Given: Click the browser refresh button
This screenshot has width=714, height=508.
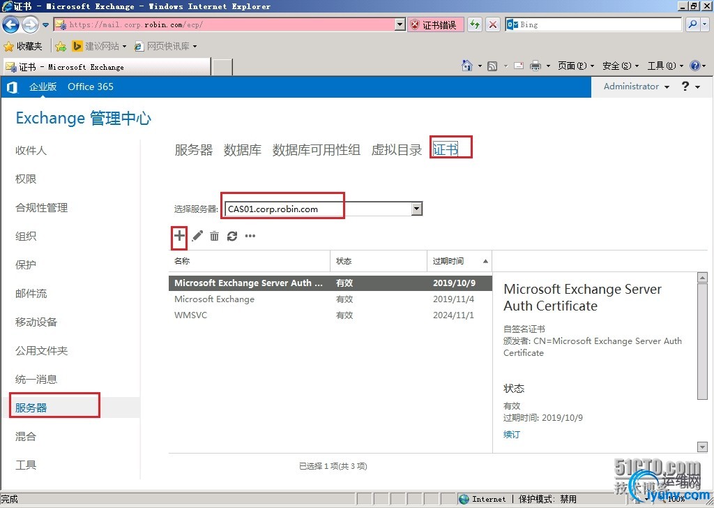Looking at the screenshot, I should click(x=475, y=24).
